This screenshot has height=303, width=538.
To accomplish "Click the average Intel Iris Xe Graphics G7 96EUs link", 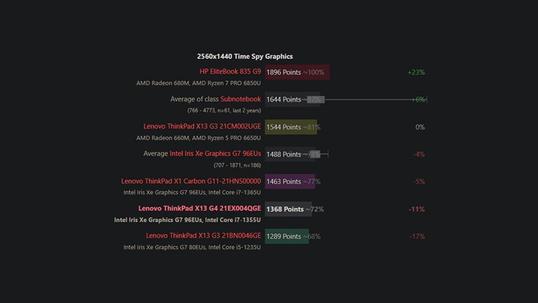I will tap(215, 154).
